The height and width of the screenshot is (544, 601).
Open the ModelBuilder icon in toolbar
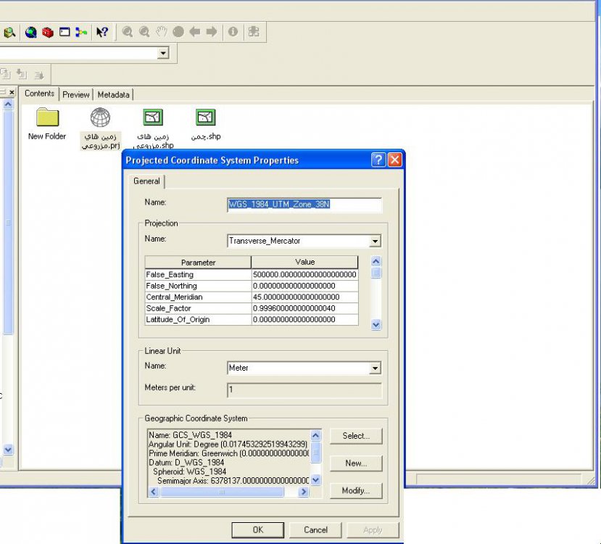[x=81, y=32]
